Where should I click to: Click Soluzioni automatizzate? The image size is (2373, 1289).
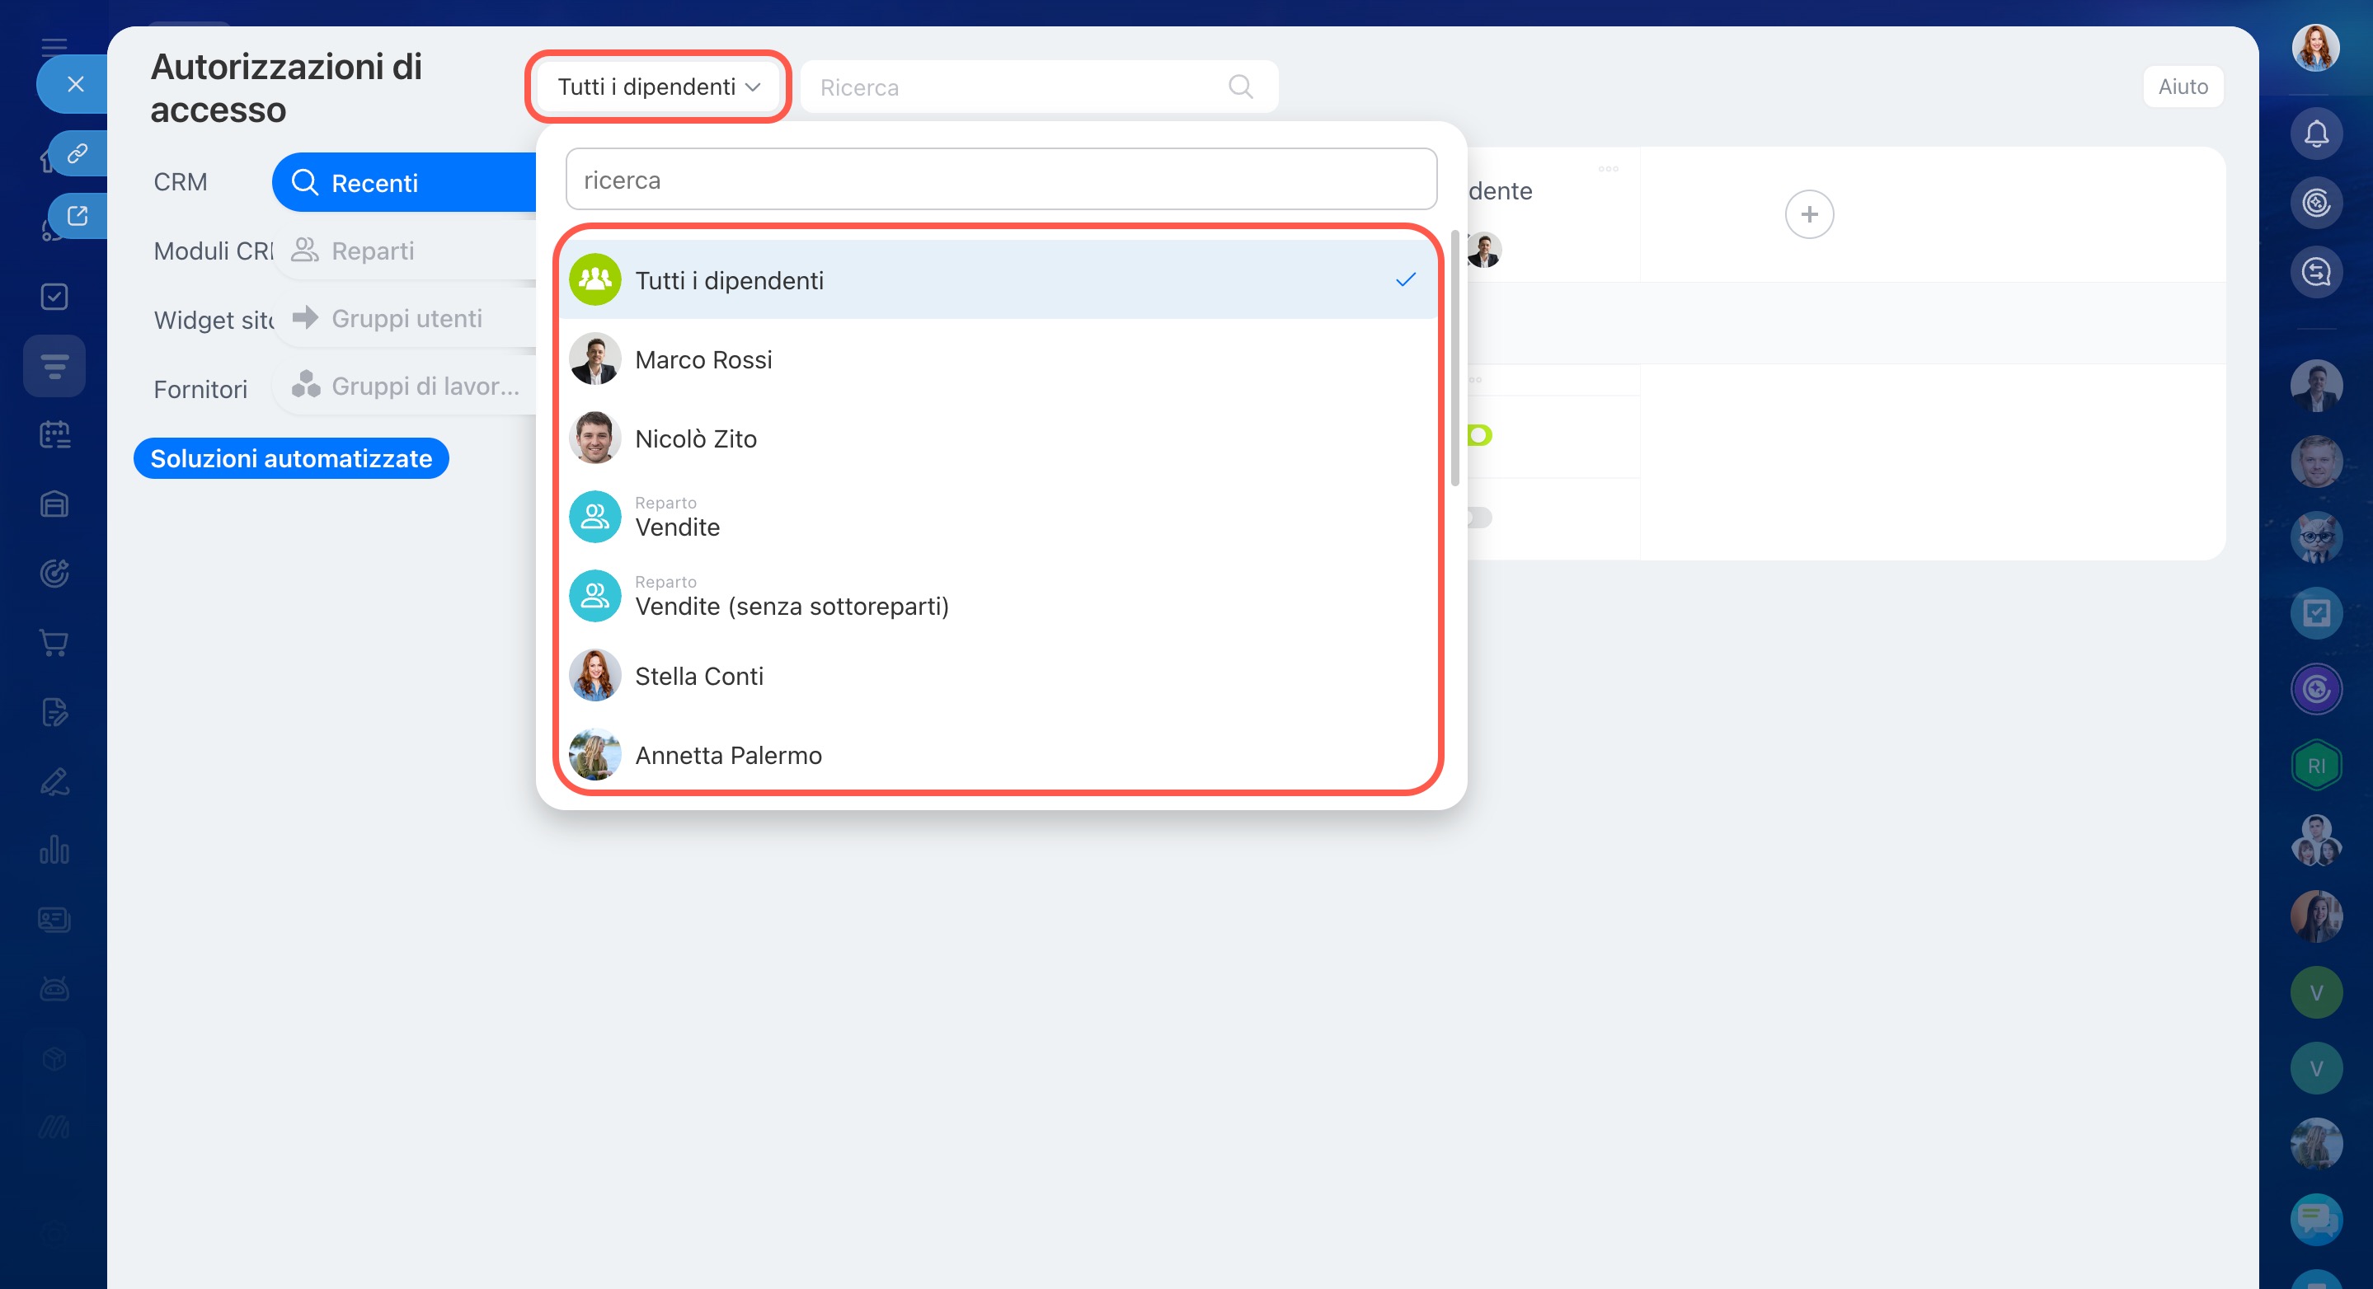point(291,458)
